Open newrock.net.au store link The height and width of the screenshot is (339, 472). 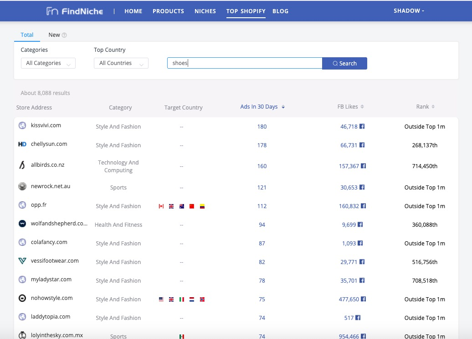pos(51,186)
